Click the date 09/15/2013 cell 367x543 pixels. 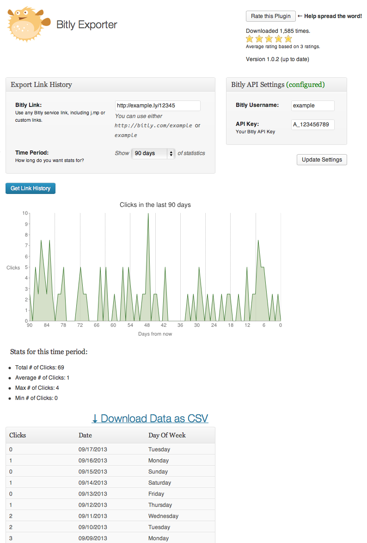coord(93,472)
